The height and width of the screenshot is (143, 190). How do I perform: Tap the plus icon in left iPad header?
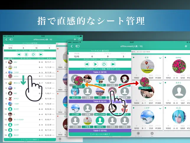pos(75,39)
